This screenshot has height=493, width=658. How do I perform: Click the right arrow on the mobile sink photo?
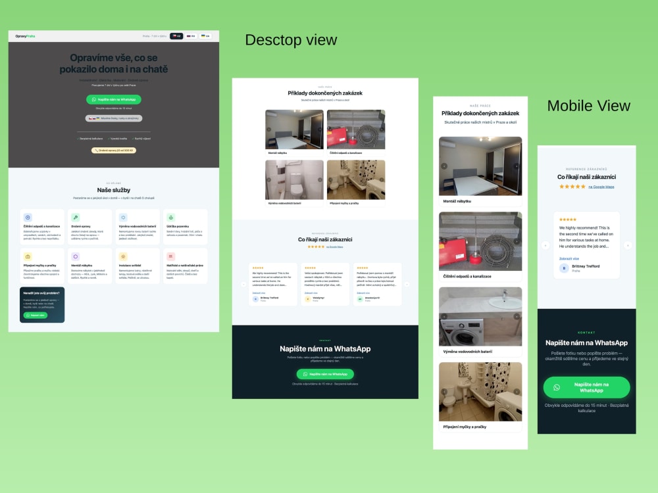tap(517, 317)
